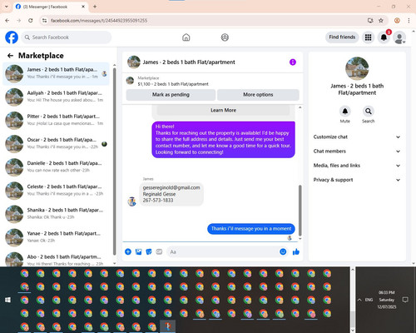Open the tab search dropdown arrow
416x333 pixels.
[7, 7]
